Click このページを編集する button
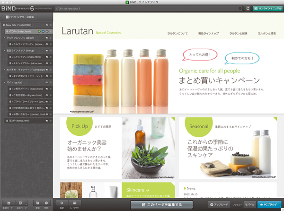The image size is (284, 211). 161,205
